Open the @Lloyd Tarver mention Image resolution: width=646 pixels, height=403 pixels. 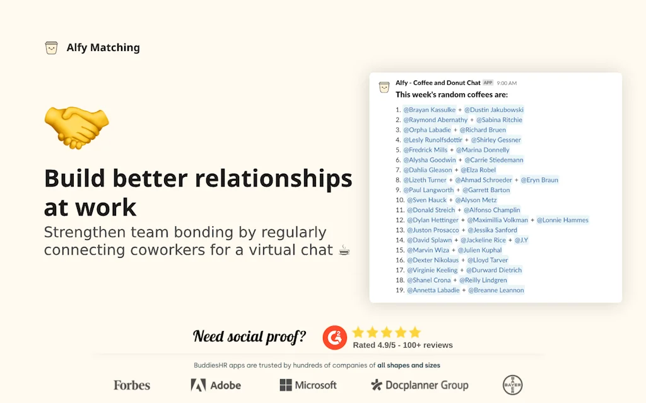tap(488, 259)
